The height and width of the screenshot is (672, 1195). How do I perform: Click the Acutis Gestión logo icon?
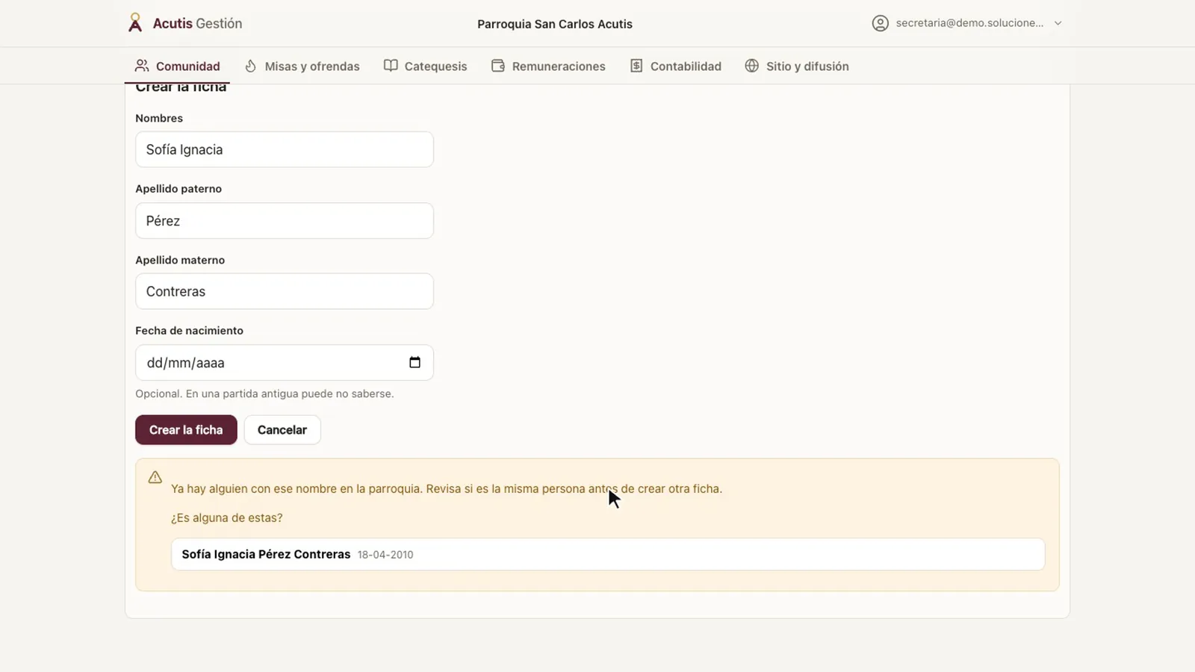click(x=134, y=23)
